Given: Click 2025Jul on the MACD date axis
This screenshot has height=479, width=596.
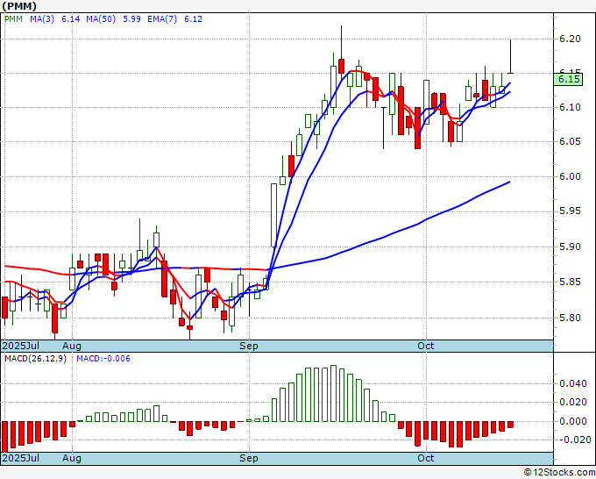Looking at the screenshot, I should (21, 458).
